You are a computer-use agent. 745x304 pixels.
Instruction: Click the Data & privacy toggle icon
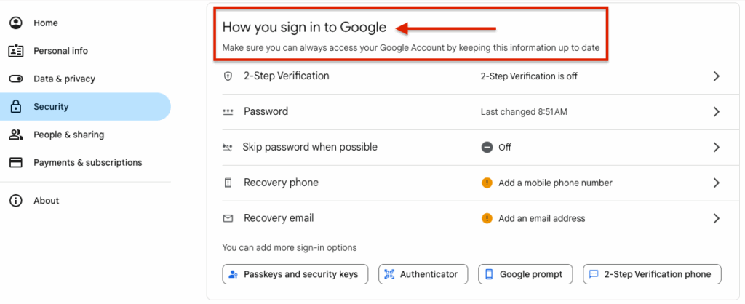16,79
